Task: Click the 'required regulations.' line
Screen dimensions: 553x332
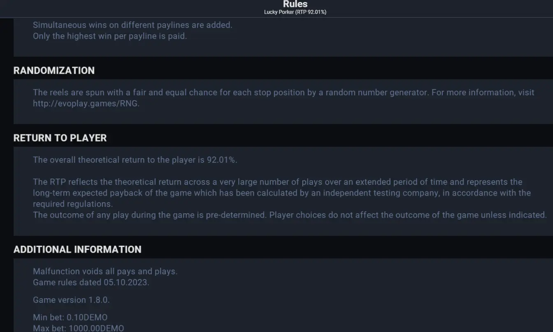Action: pyautogui.click(x=73, y=204)
